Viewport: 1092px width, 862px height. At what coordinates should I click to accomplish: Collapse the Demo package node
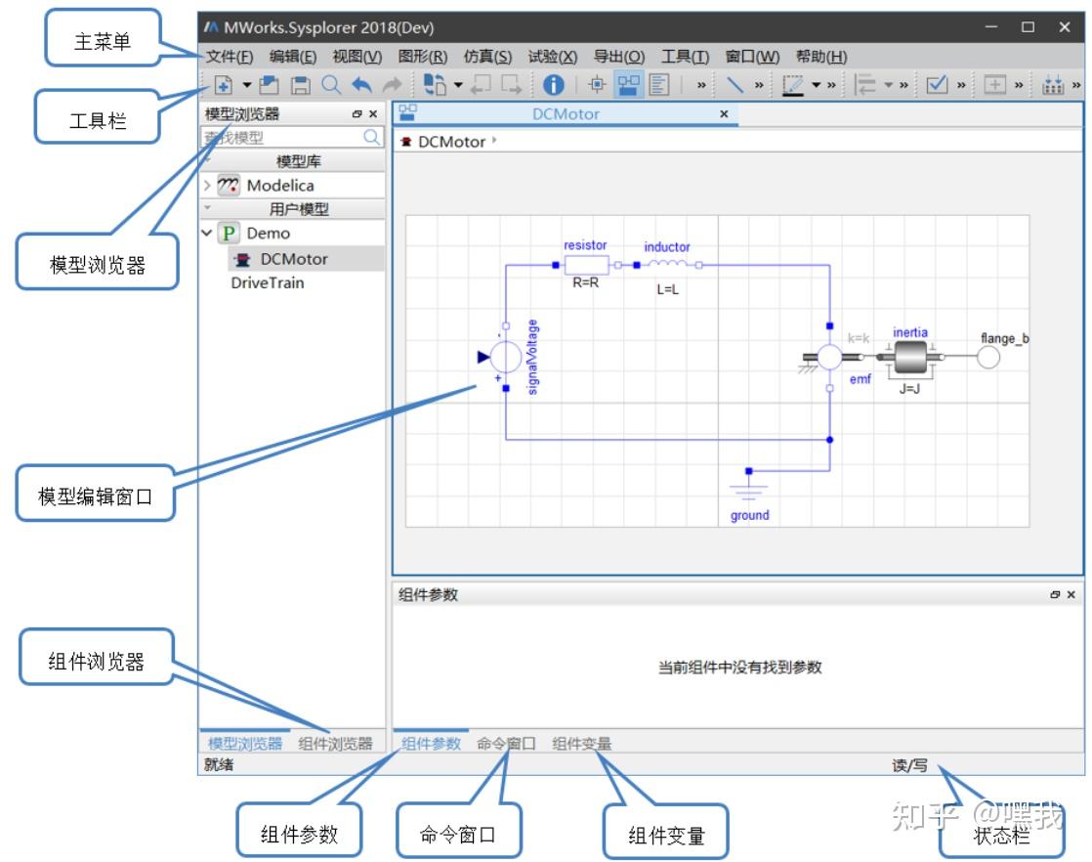point(207,233)
